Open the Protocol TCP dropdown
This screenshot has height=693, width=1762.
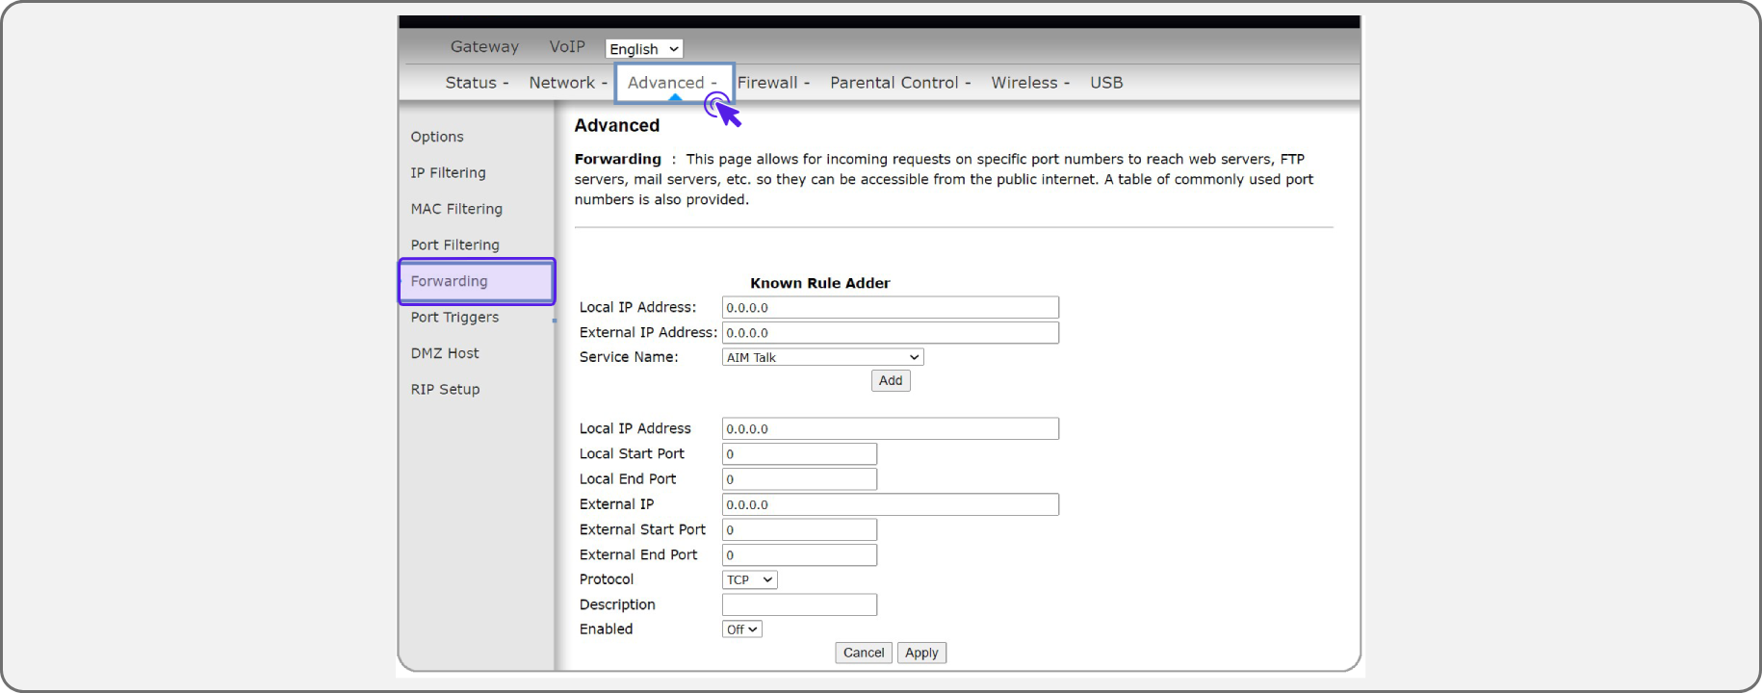click(749, 579)
